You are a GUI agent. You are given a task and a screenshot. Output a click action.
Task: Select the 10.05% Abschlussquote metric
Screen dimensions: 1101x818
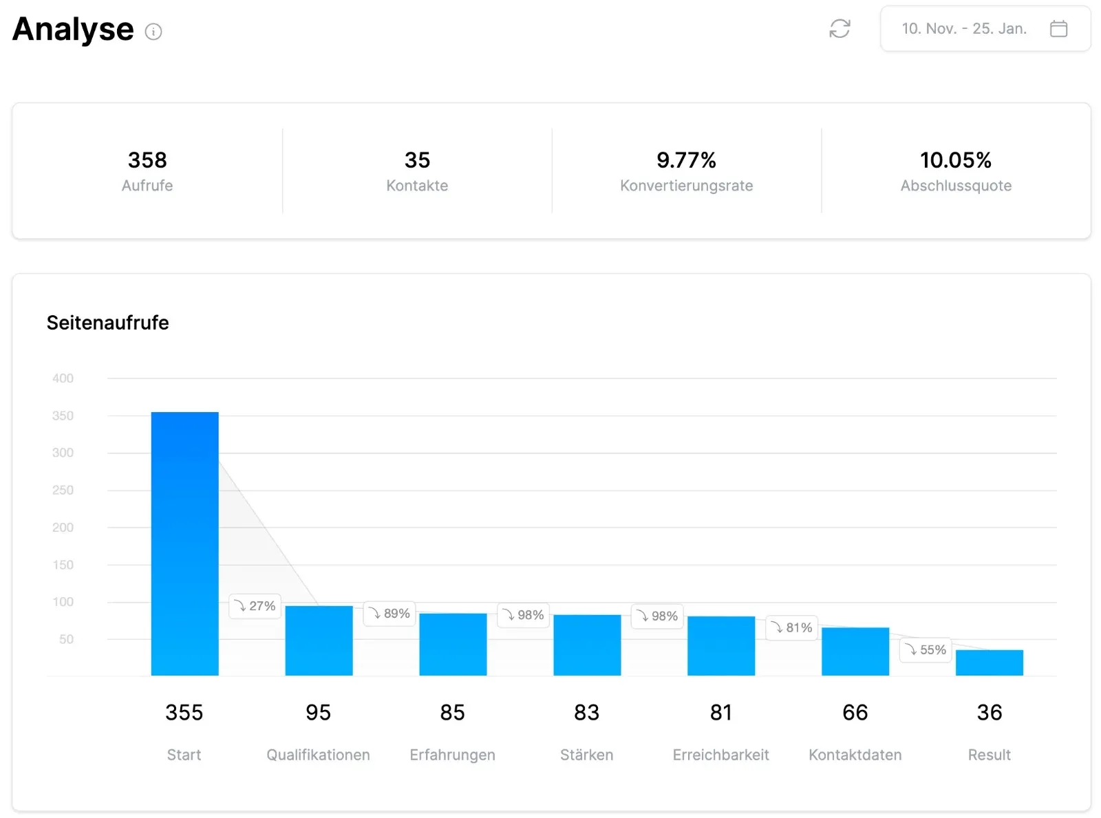point(956,171)
